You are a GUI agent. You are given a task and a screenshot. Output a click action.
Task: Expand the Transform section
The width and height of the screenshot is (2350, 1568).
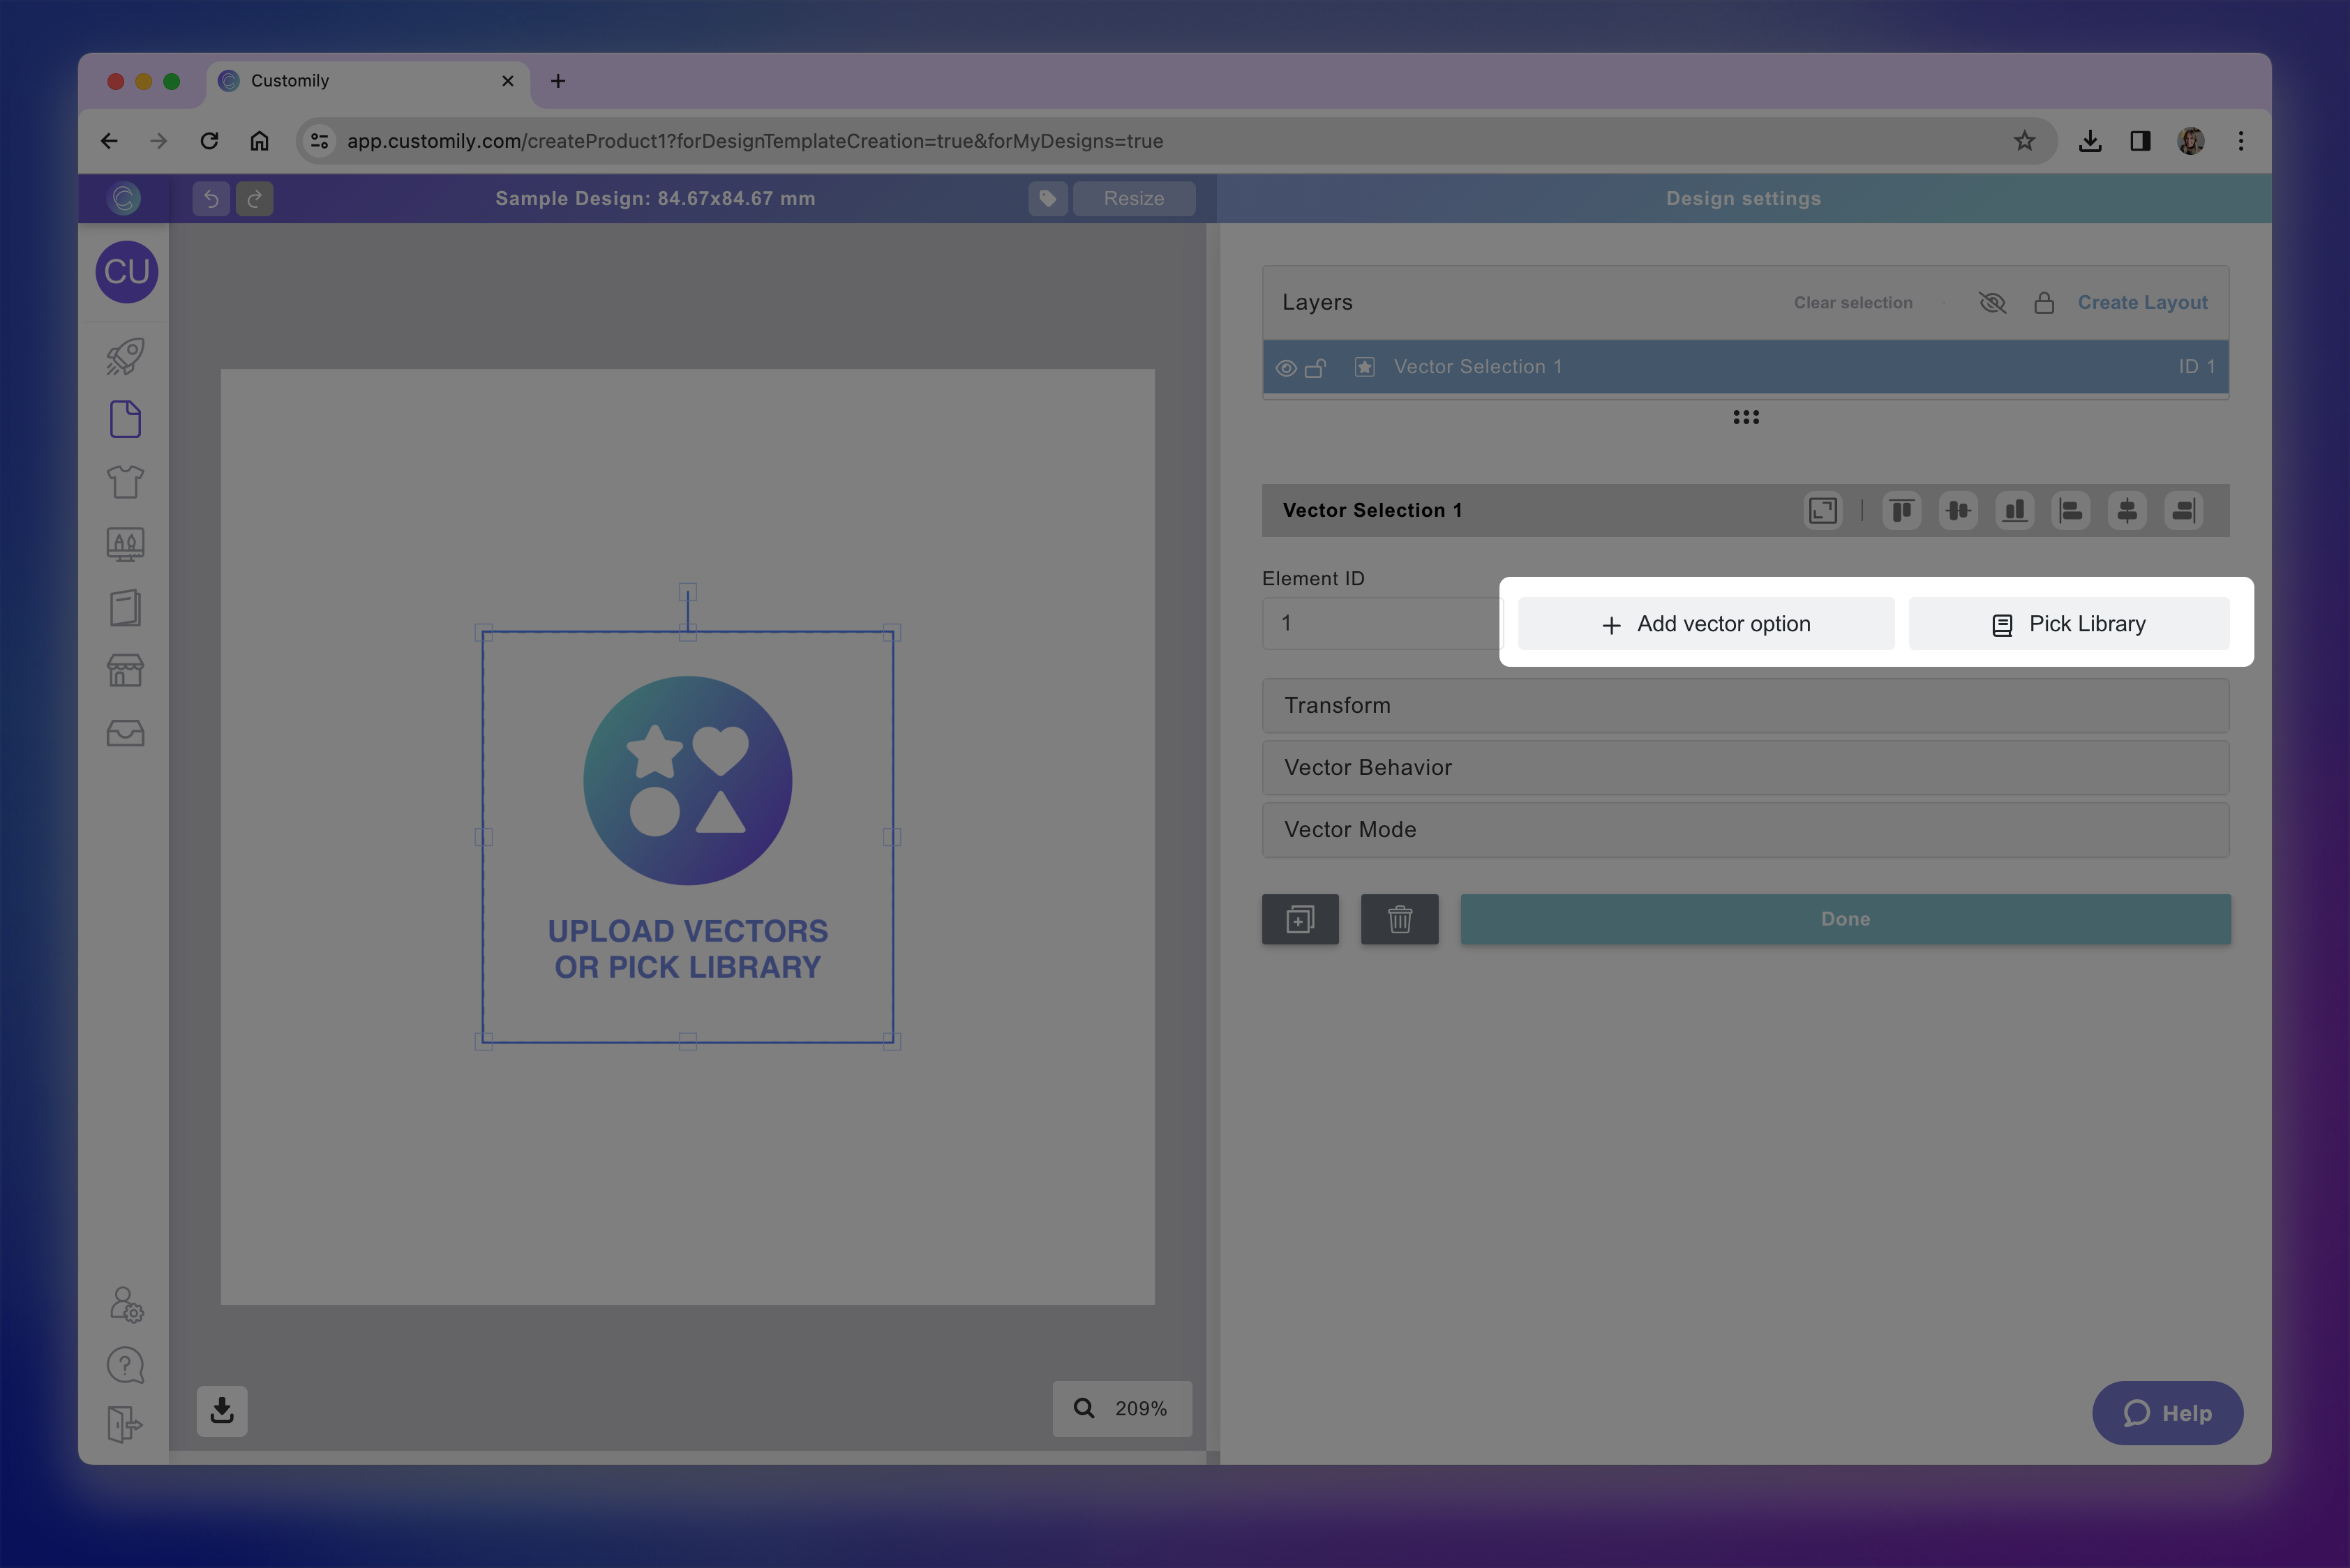point(1745,706)
